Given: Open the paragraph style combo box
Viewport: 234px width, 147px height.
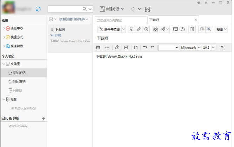Looking at the screenshot, I should (168, 48).
